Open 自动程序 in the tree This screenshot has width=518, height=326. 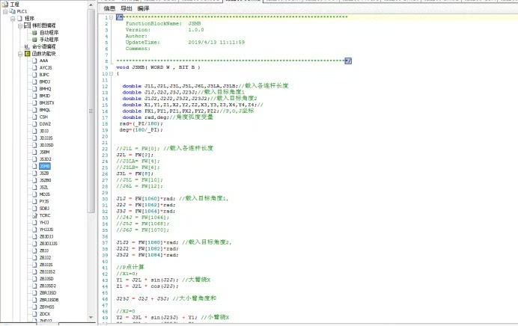49,33
